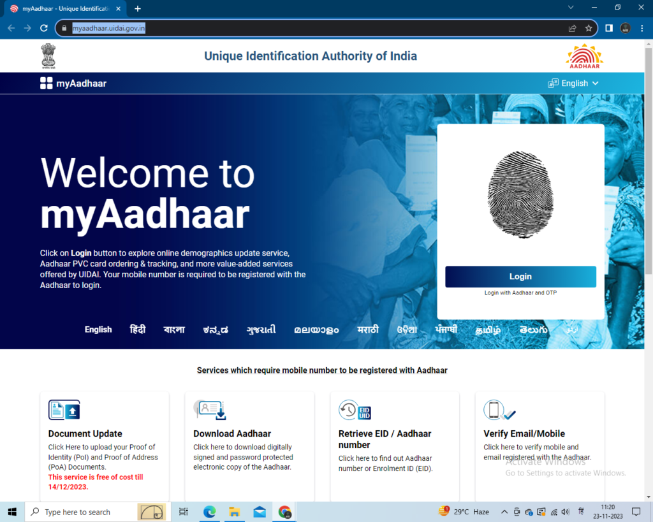Select मराठी language link

[368, 330]
